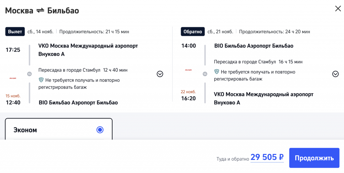The height and width of the screenshot is (173, 344).
Task: Click the baggage shield icon for the return flight
Action: pyautogui.click(x=217, y=72)
